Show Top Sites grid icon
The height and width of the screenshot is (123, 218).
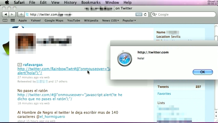point(13,20)
